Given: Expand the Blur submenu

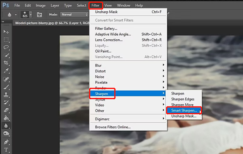Looking at the screenshot, I should 128,65.
